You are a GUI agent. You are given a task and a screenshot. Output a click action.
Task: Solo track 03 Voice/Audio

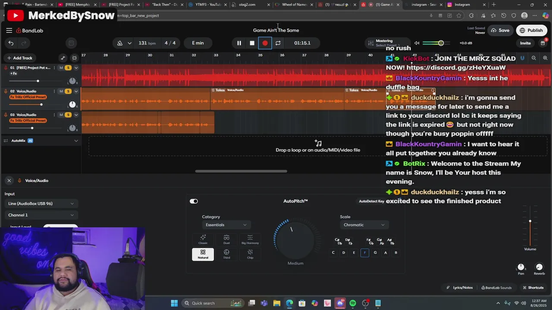click(x=68, y=115)
